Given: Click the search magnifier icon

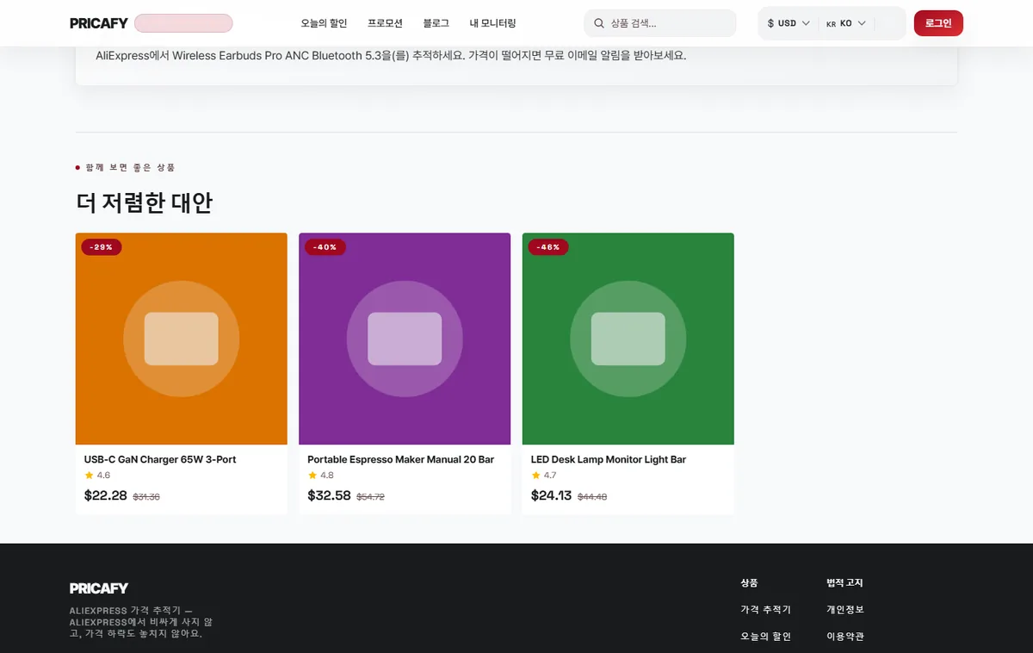Looking at the screenshot, I should [599, 23].
